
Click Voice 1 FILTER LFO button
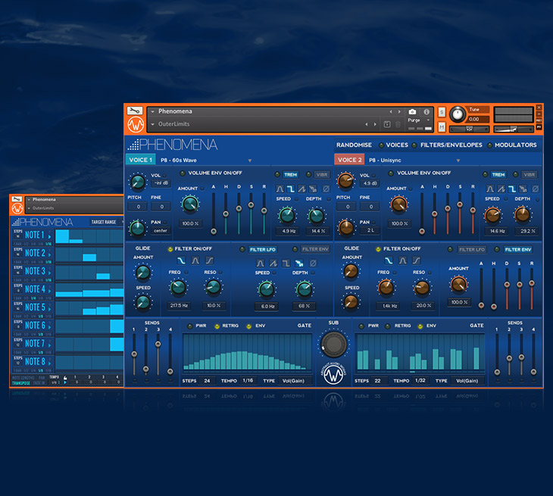[263, 249]
